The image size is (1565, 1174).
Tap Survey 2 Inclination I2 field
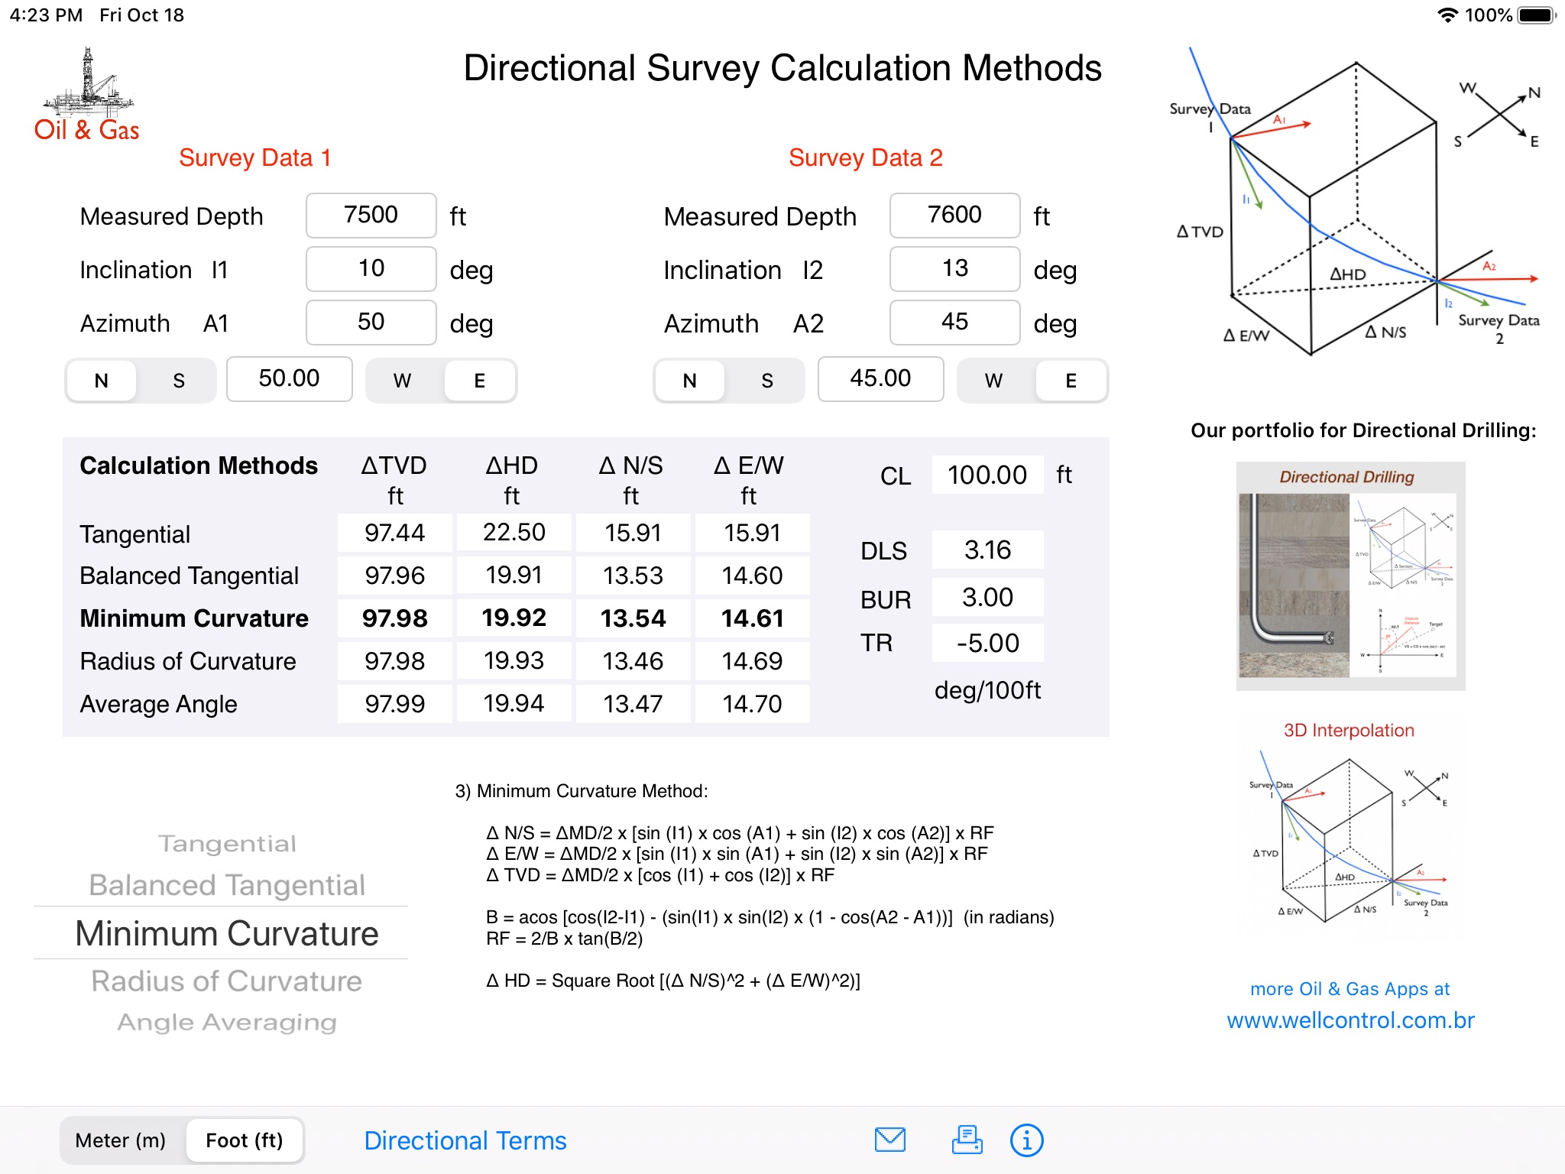954,269
